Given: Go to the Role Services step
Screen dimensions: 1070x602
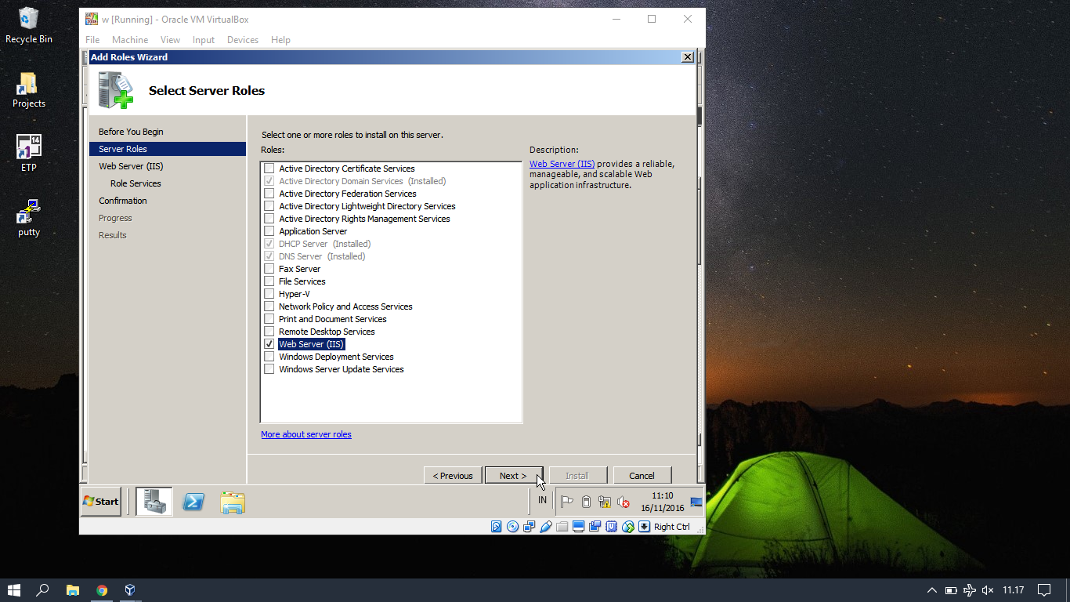Looking at the screenshot, I should (x=136, y=183).
